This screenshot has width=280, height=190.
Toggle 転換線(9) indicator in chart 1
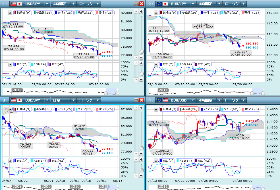click(22, 13)
